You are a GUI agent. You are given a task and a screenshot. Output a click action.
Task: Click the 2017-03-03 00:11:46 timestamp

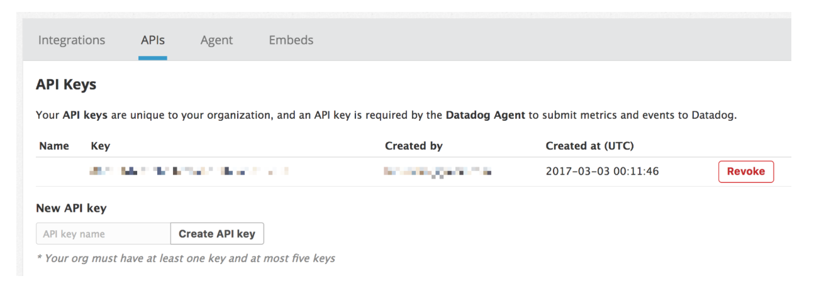click(602, 171)
